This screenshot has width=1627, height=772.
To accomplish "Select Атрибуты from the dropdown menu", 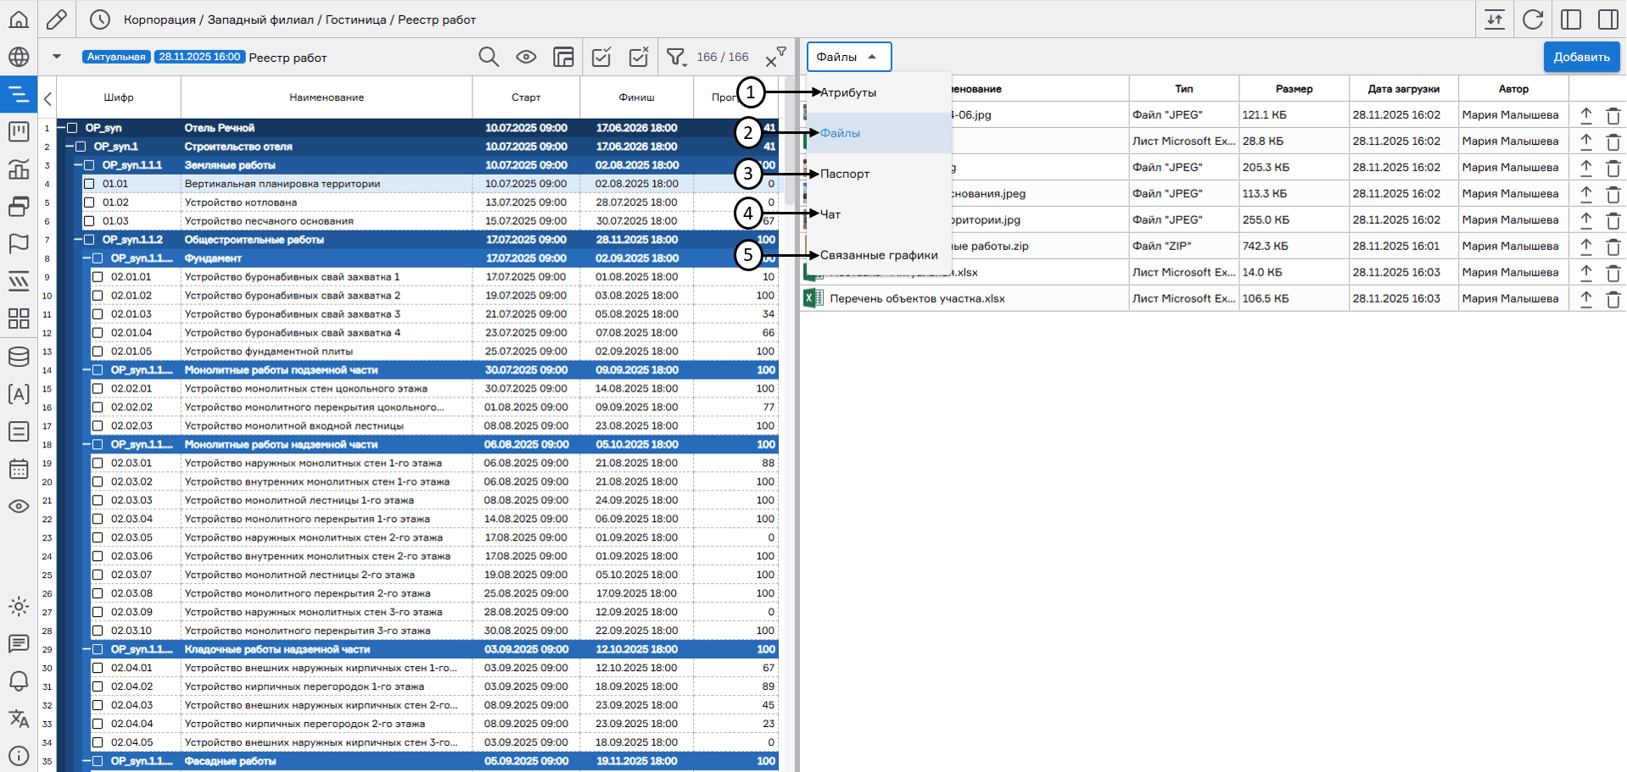I will point(848,92).
